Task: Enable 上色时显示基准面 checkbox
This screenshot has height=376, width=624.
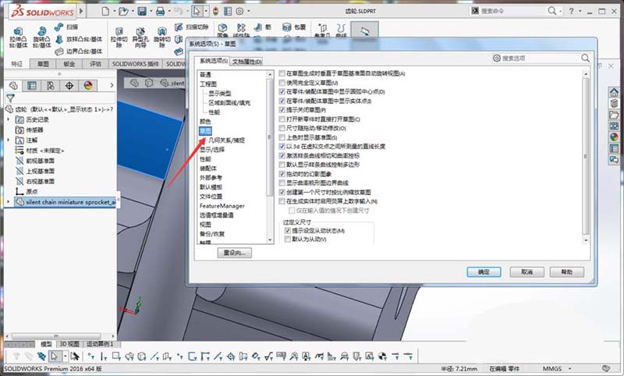Action: pyautogui.click(x=282, y=137)
